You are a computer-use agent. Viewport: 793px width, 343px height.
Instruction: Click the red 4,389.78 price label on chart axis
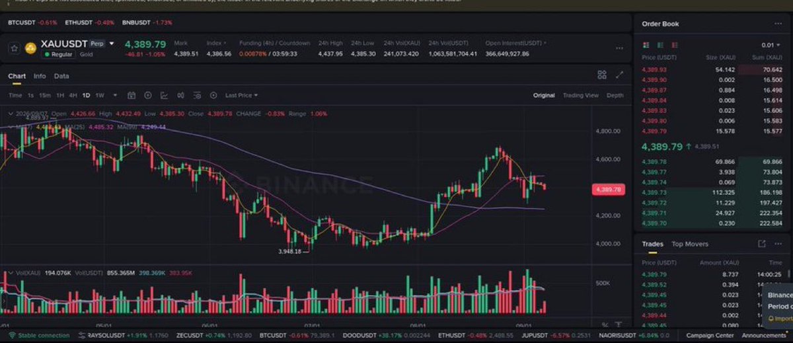pyautogui.click(x=609, y=190)
